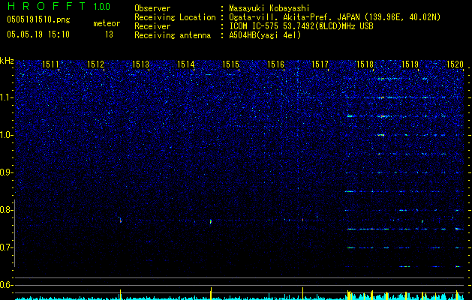Click the 0.9 kHz axis label
472x300 pixels.
[x=6, y=172]
